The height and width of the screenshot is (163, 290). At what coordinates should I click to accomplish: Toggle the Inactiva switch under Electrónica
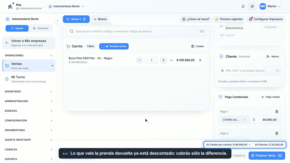click(222, 35)
